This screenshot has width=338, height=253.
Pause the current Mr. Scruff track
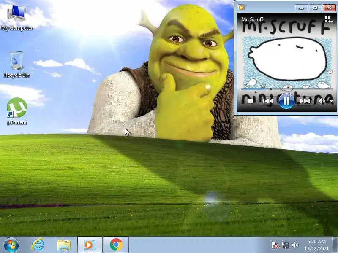(x=286, y=101)
